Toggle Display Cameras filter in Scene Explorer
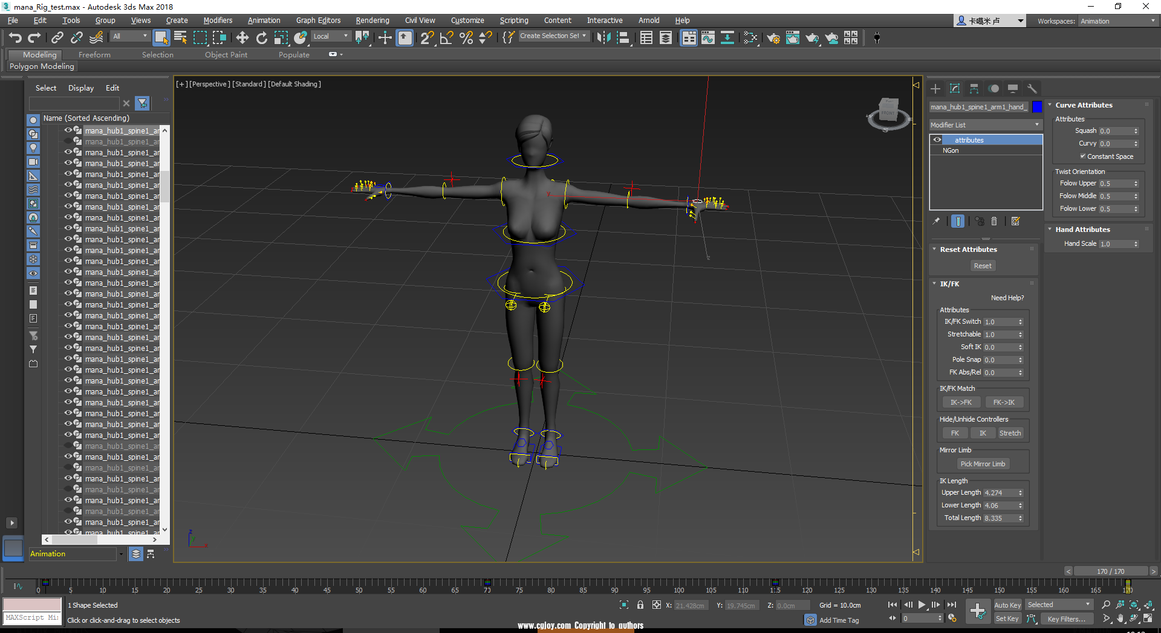 (33, 162)
